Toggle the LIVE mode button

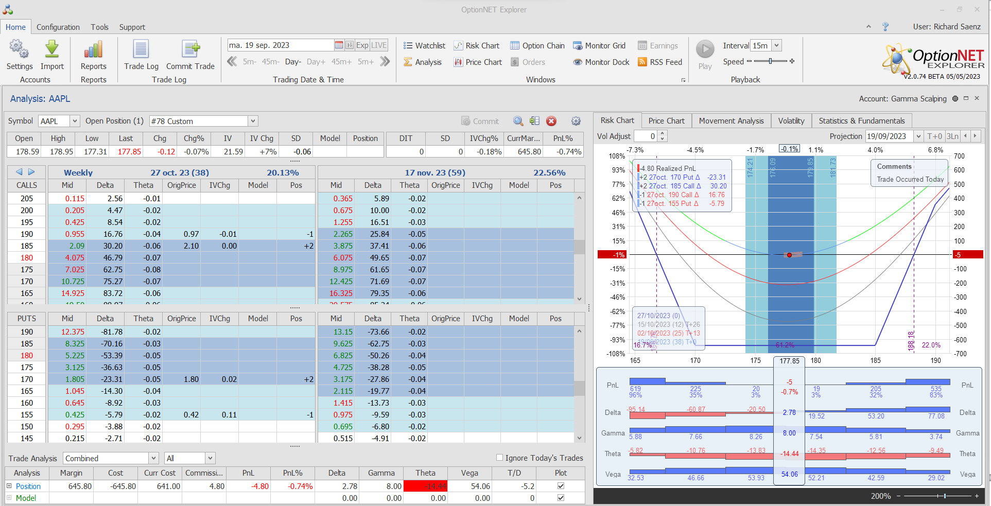click(379, 45)
